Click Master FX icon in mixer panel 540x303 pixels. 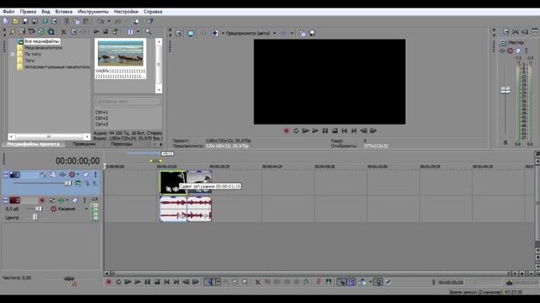[x=502, y=50]
